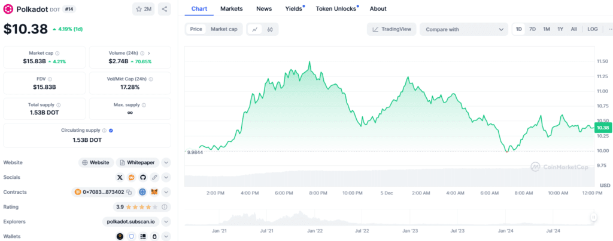Screen dimensions: 613x241
Task: Click the 0x7083...873402 contract chip
Action: tap(103, 192)
